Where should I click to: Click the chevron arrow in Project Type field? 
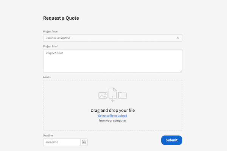pos(178,38)
